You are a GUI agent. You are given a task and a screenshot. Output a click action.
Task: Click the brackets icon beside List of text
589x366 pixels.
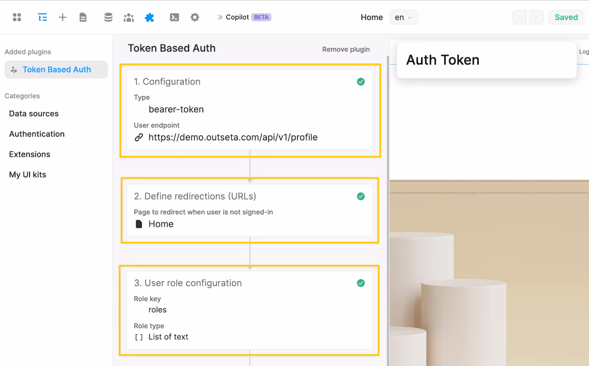point(139,337)
